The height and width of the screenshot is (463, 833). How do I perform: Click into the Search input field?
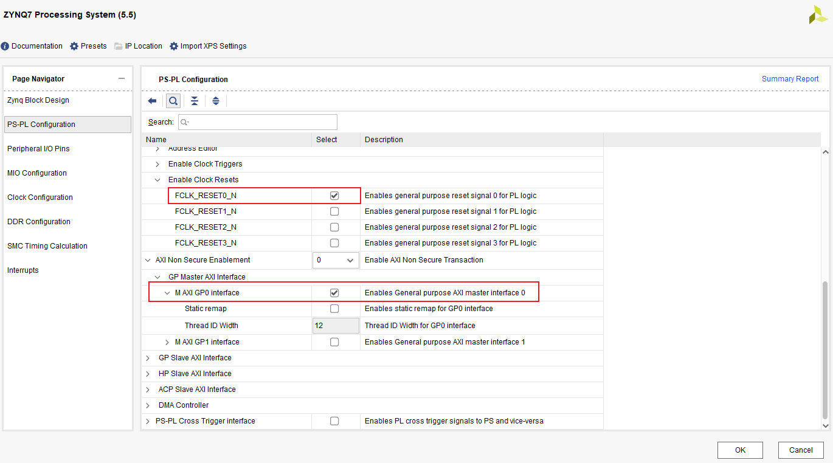(x=258, y=122)
